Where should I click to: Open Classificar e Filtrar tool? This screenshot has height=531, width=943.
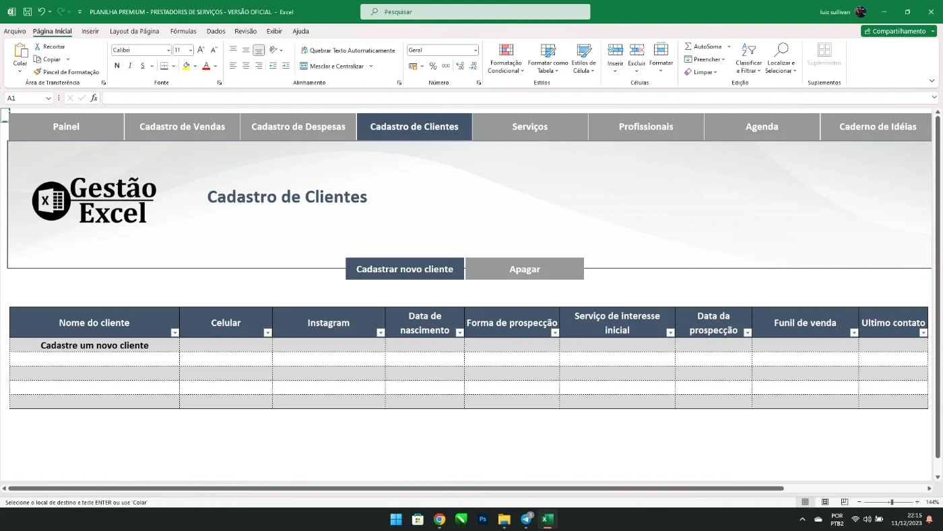(748, 58)
